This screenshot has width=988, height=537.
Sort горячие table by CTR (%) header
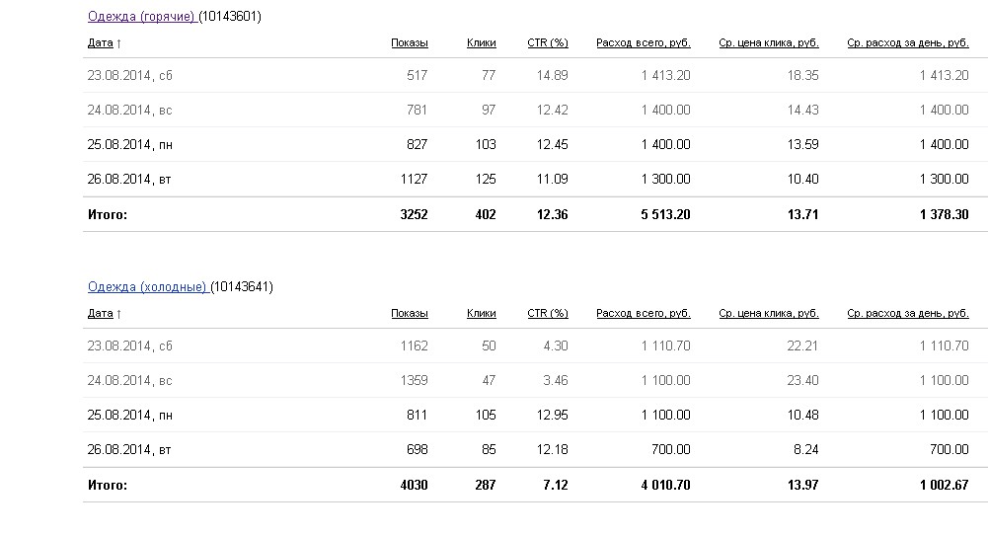point(548,43)
